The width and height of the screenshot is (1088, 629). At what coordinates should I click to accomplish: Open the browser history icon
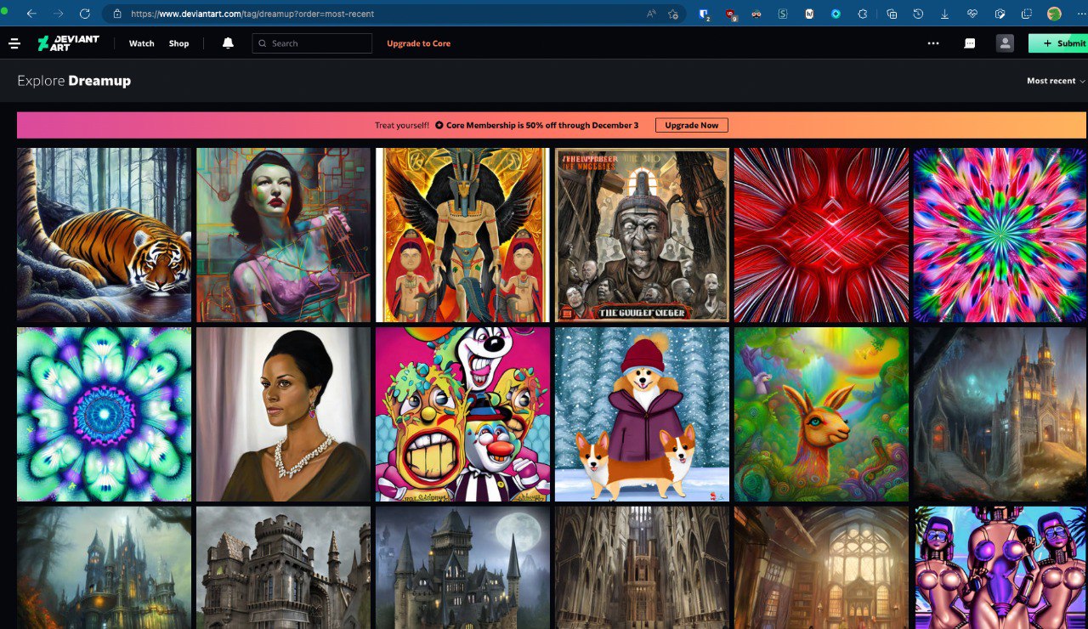coord(918,14)
